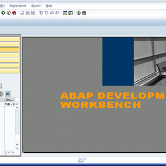The height and width of the screenshot is (166, 166).
Task: Open the Customize Local Layout icon
Action: pyautogui.click(x=84, y=13)
